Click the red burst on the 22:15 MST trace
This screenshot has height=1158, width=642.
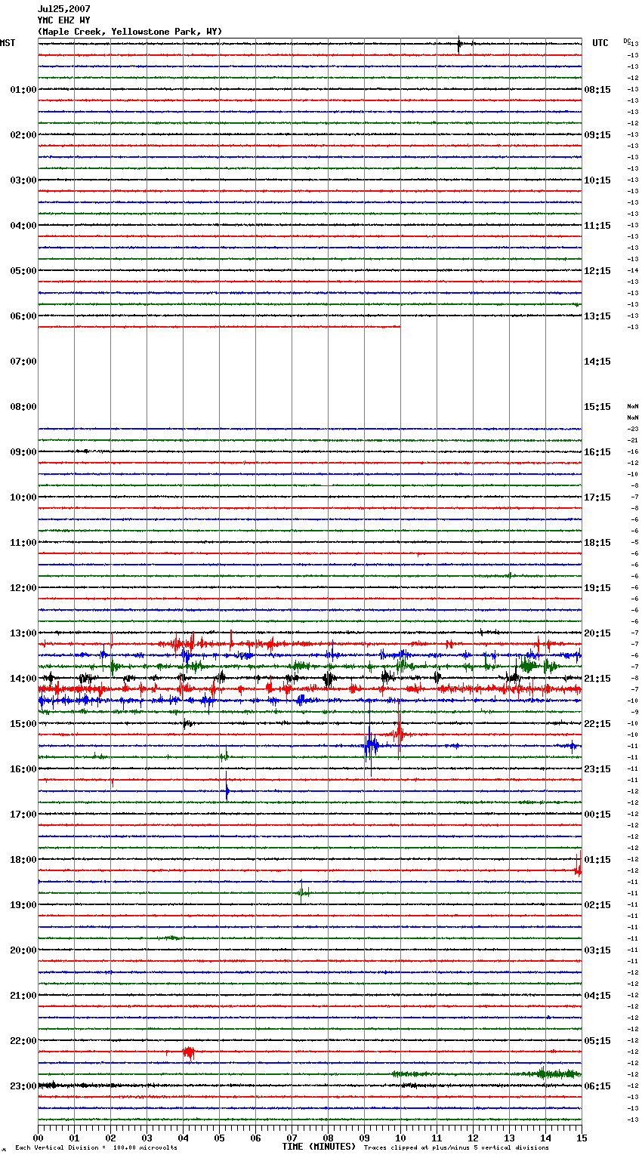(188, 1052)
